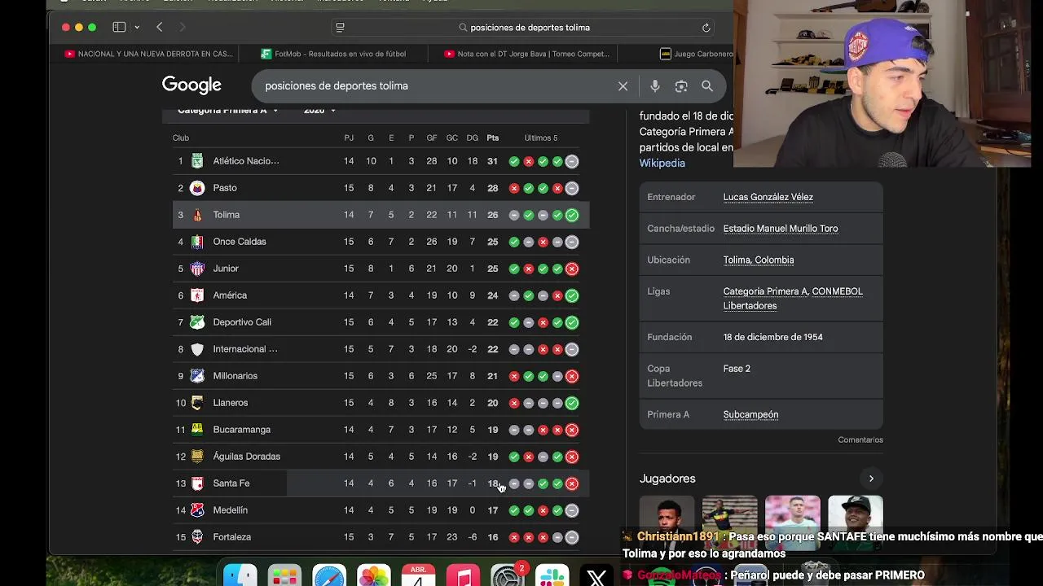Toggle the Safari sidebar button

click(x=119, y=27)
